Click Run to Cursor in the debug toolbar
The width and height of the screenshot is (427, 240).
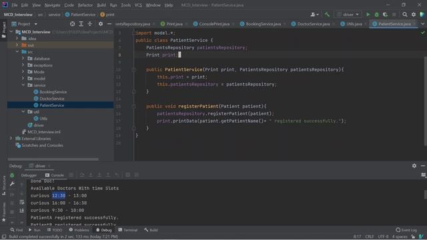pos(117,175)
